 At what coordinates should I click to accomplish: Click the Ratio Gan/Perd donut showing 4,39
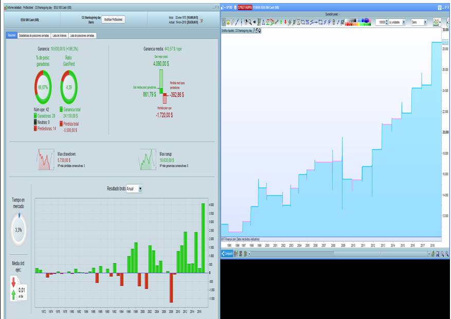pos(69,87)
